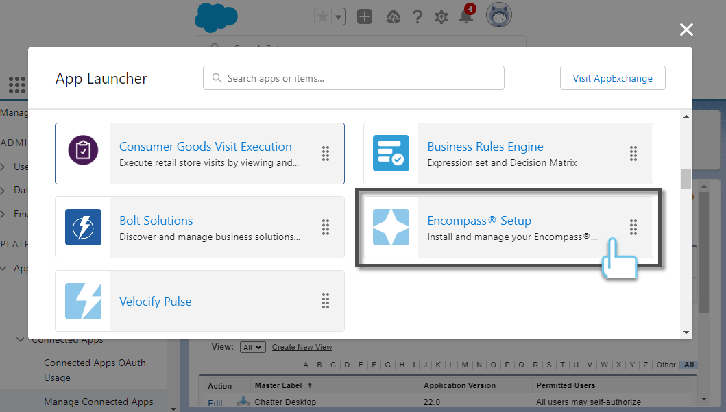This screenshot has height=412, width=726.
Task: Select the All alphabet filter
Action: coord(689,365)
